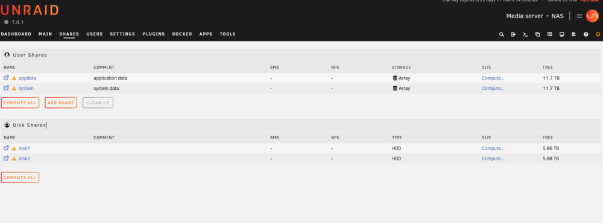Open the notifications bell icon

pos(598,34)
